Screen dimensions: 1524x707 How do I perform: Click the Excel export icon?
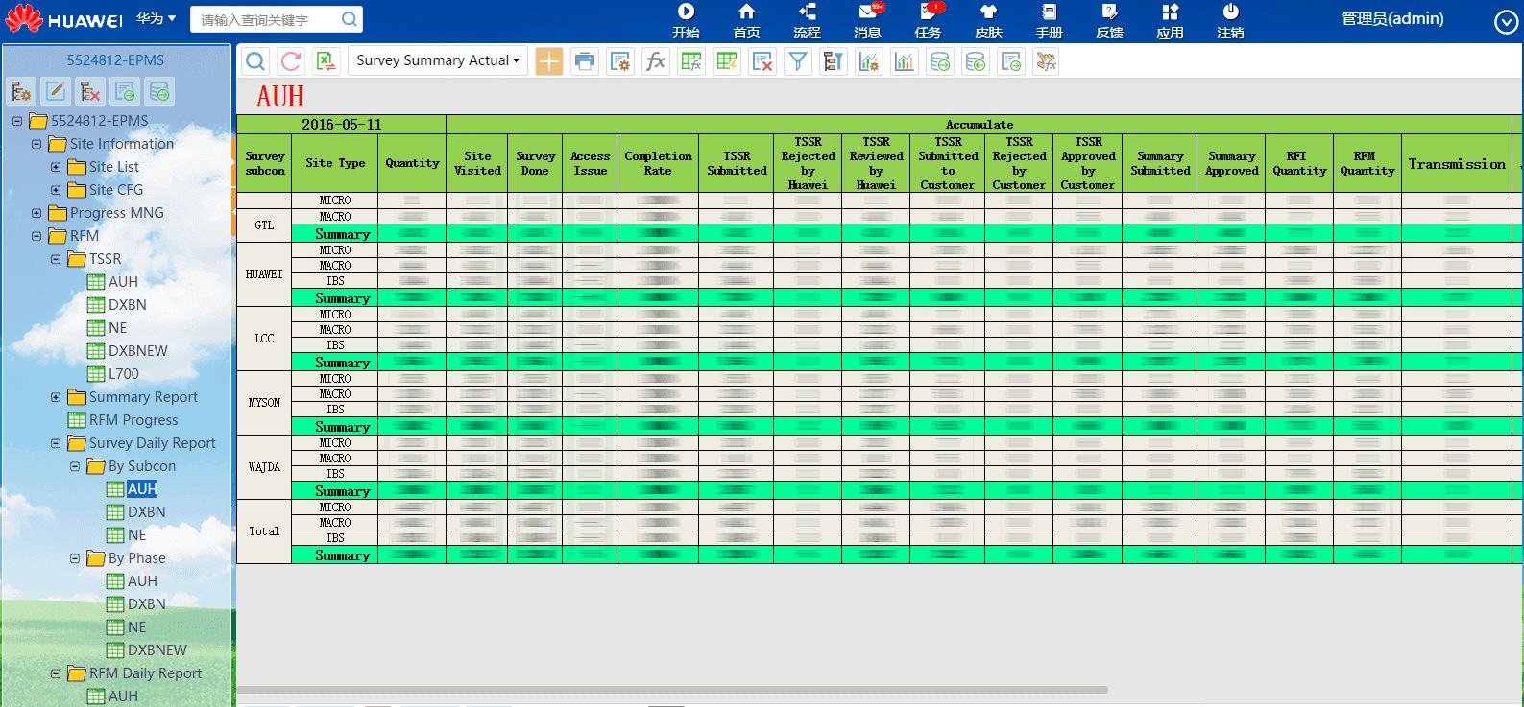[327, 61]
